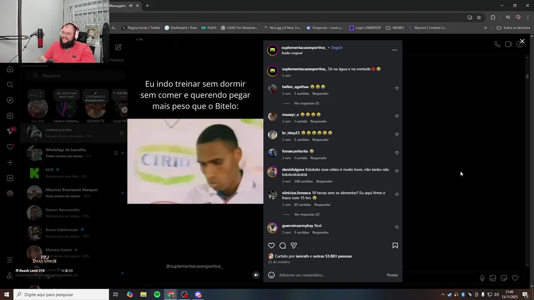This screenshot has width=534, height=300.
Task: Open the Instagram Home icon in the sidebar
Action: tap(10, 69)
